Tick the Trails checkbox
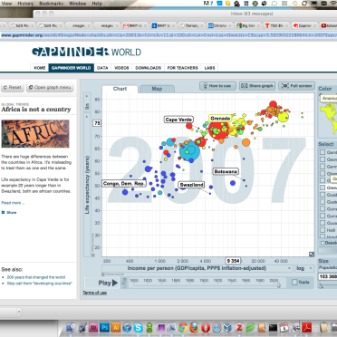Viewport: 337px width, 337px height. (x=294, y=282)
